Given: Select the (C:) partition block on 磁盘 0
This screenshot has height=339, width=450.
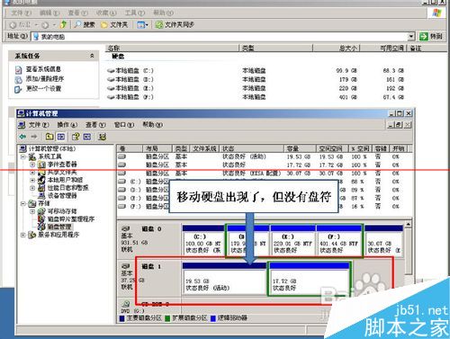Looking at the screenshot, I should (203, 240).
